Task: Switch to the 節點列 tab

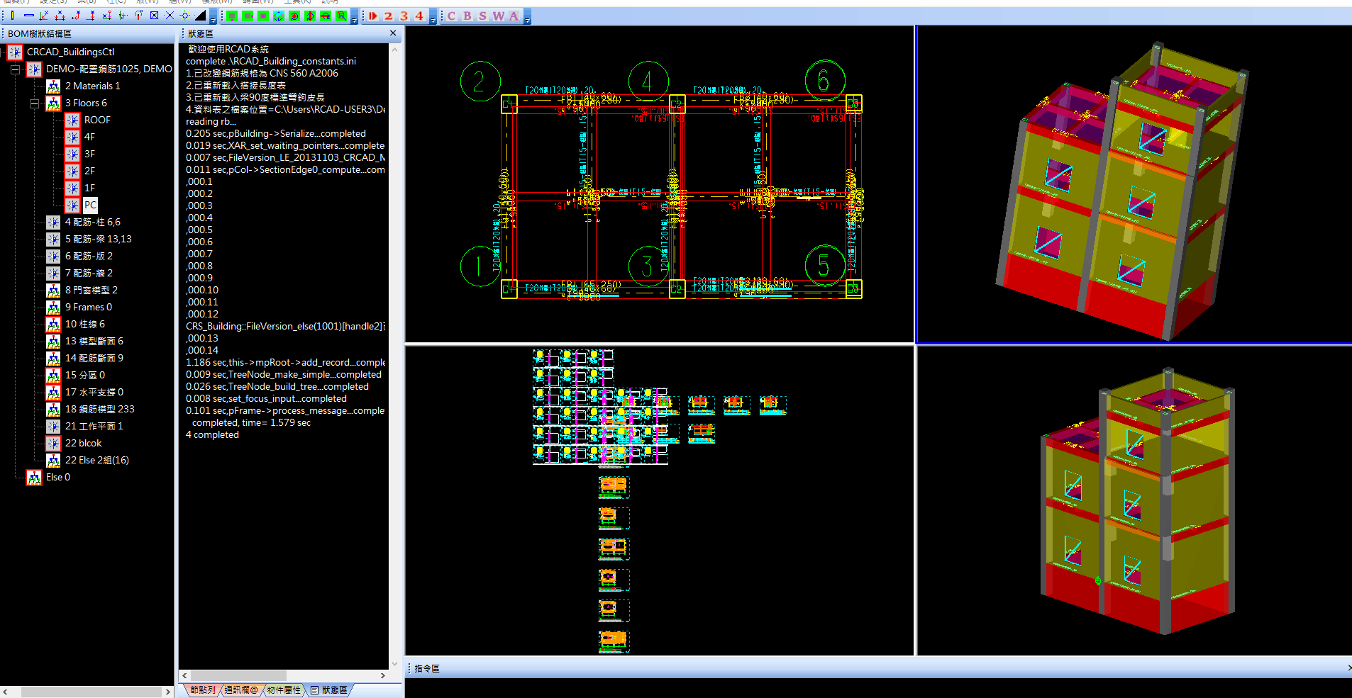Action: click(203, 689)
